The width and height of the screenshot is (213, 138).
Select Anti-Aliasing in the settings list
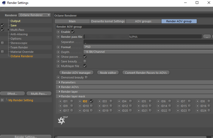click(x=19, y=34)
